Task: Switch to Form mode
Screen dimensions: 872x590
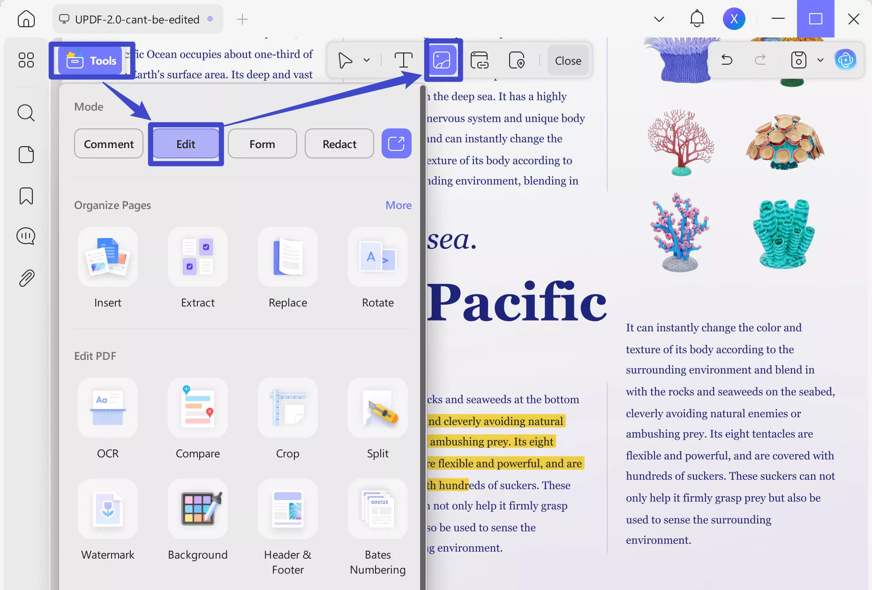Action: click(x=262, y=144)
